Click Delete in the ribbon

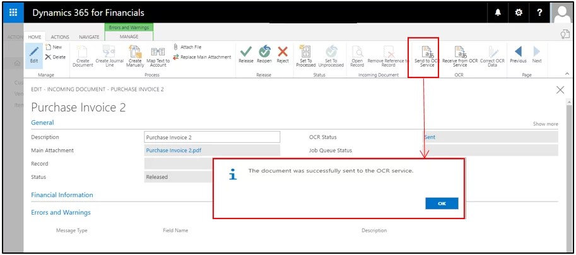coord(55,57)
